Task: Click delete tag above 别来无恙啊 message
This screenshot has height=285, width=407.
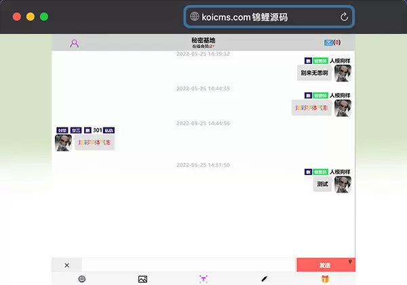Action: pos(308,61)
